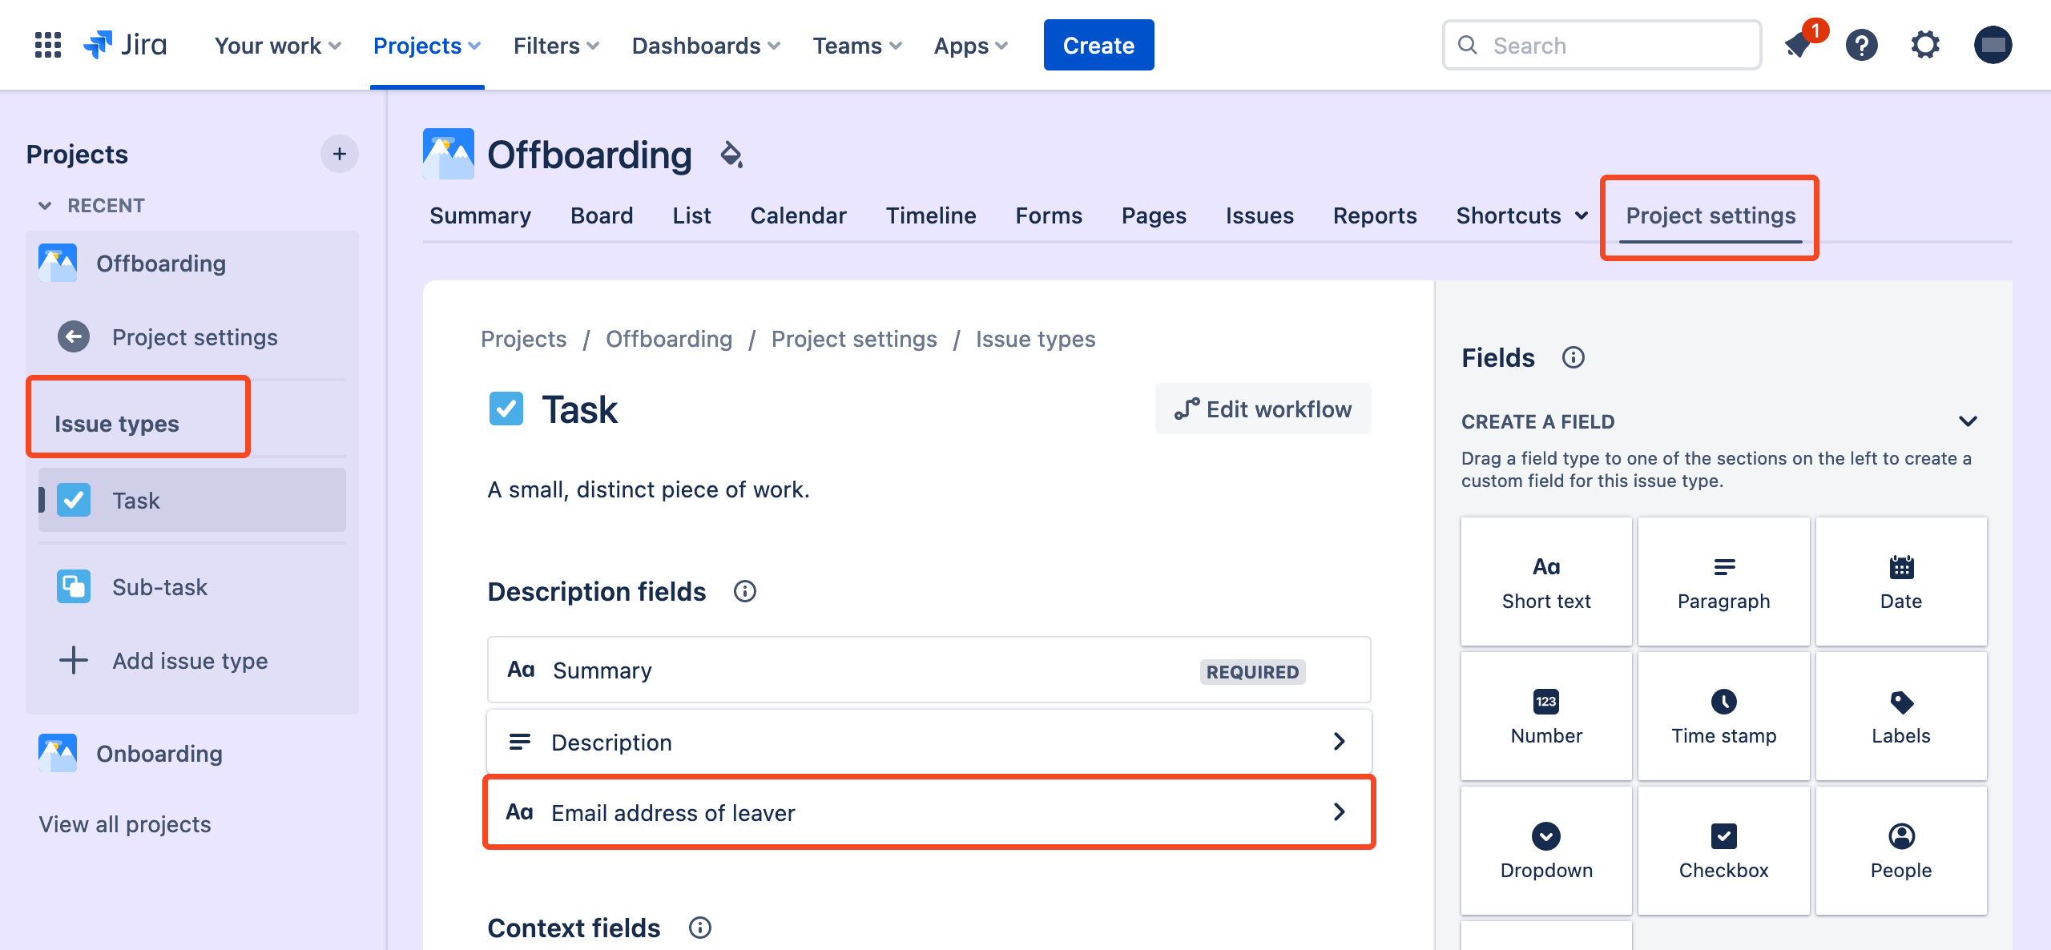Click the Projects breadcrumb link
The width and height of the screenshot is (2051, 950).
coord(523,339)
